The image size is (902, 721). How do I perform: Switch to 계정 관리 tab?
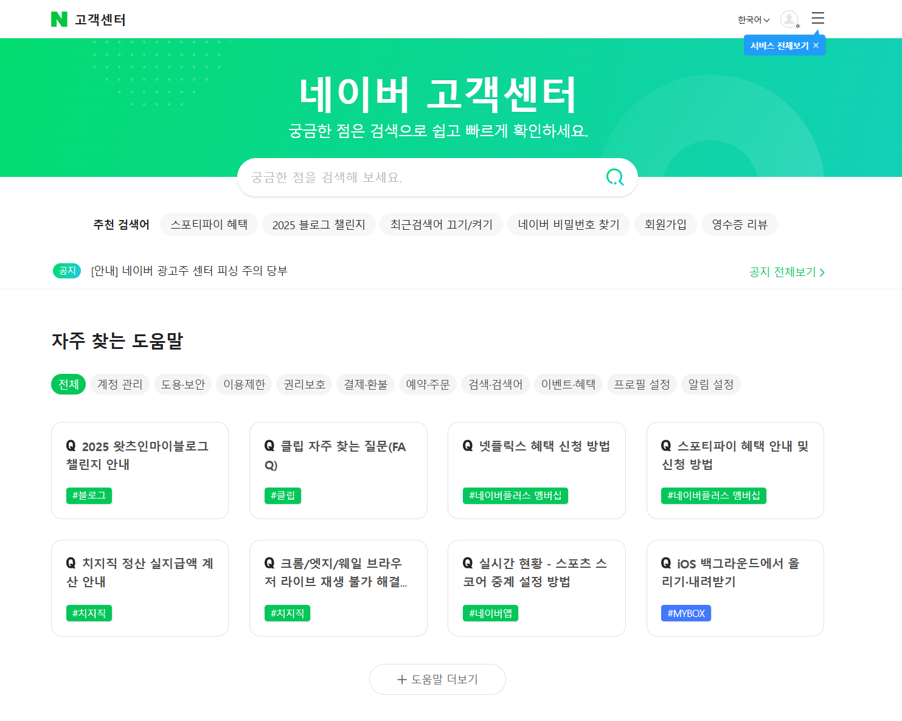(x=120, y=384)
